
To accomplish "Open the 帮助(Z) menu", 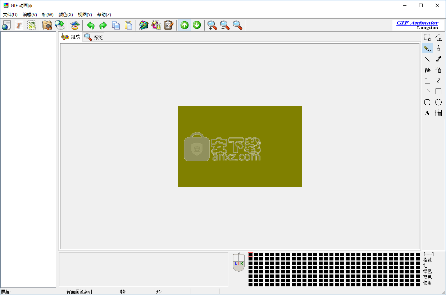I will pyautogui.click(x=104, y=15).
